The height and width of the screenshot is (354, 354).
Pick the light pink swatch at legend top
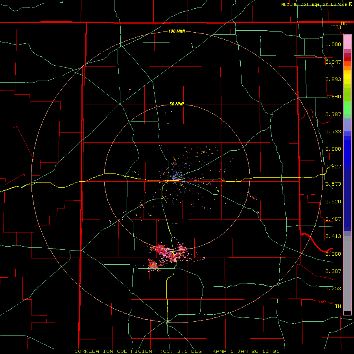pyautogui.click(x=347, y=42)
